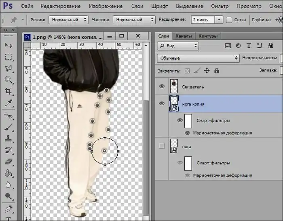This screenshot has width=283, height=221.
Task: Select the Polygonal Lasso tool
Action: [8, 68]
